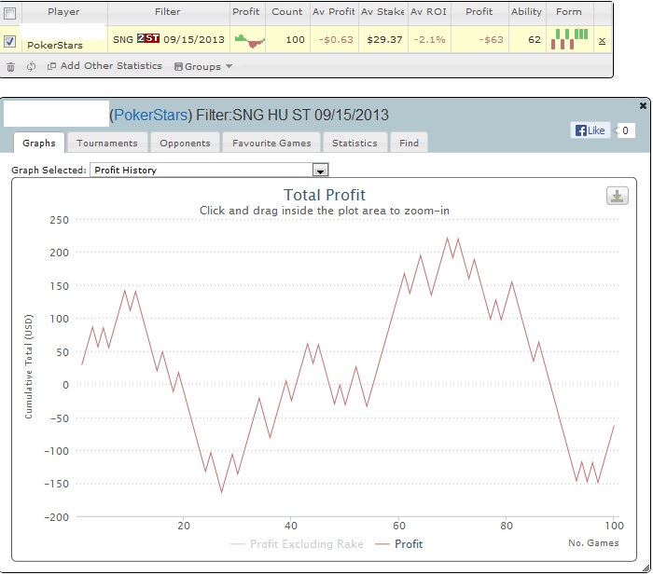
Task: Sort by the Av Profit column header
Action: coord(334,12)
